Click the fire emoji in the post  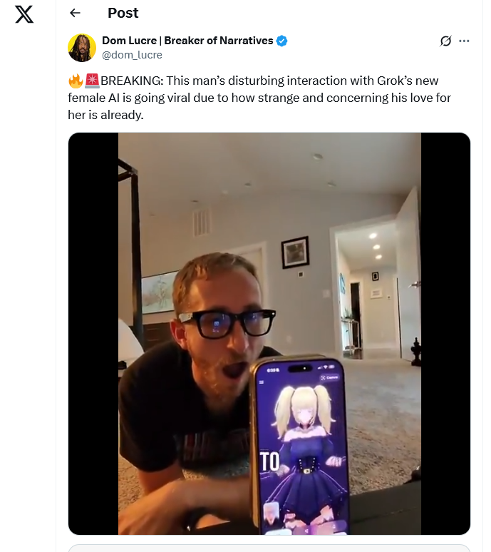[76, 81]
